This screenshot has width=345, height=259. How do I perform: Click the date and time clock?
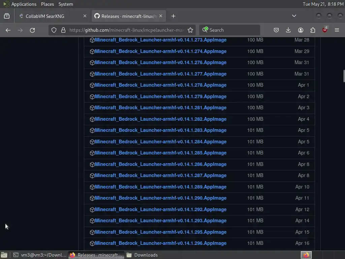click(x=323, y=4)
